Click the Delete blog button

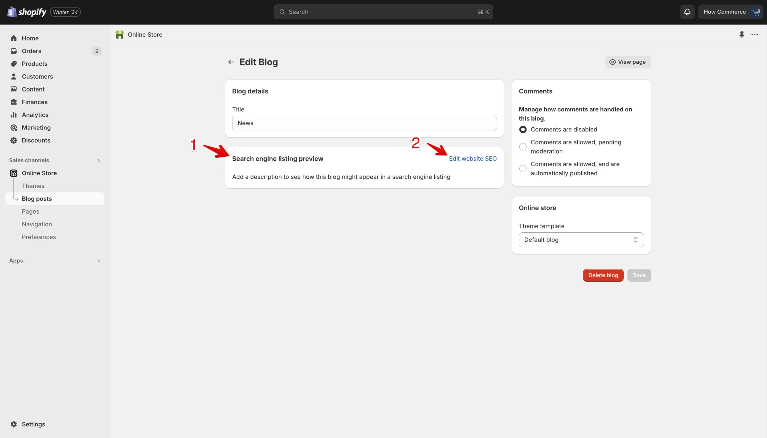pos(603,275)
